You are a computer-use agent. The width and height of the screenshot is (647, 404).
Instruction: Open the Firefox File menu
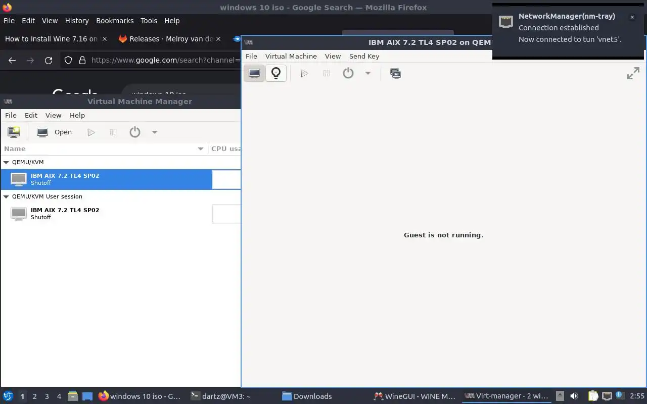pyautogui.click(x=9, y=21)
